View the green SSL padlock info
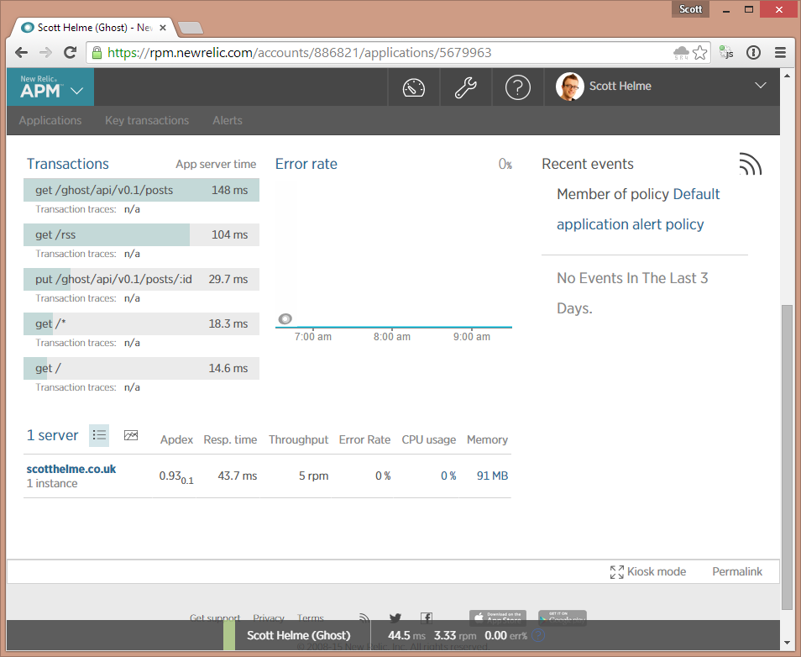The width and height of the screenshot is (801, 657). pos(97,53)
